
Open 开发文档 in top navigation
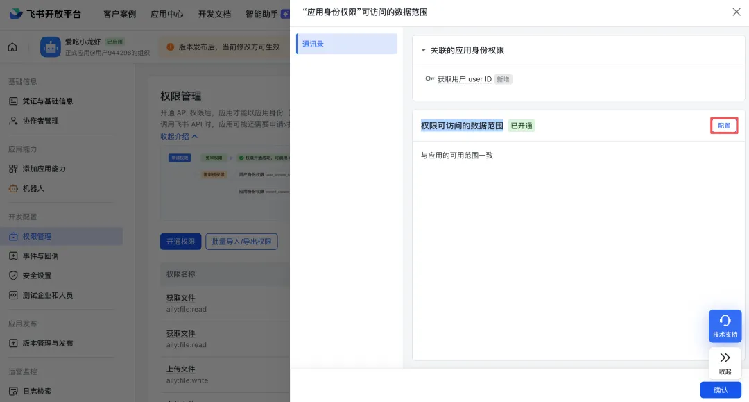pos(214,15)
